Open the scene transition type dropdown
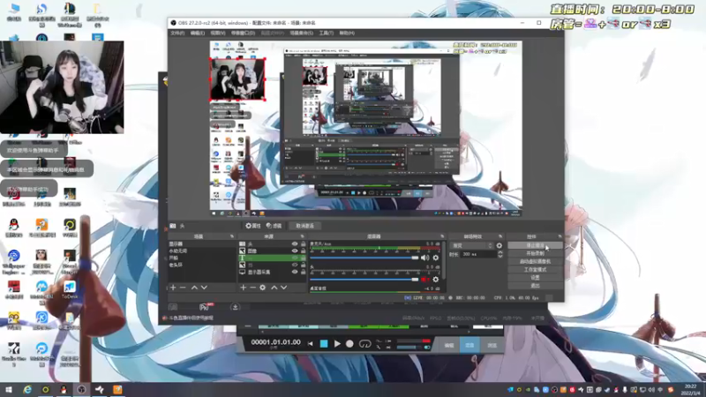 (472, 246)
